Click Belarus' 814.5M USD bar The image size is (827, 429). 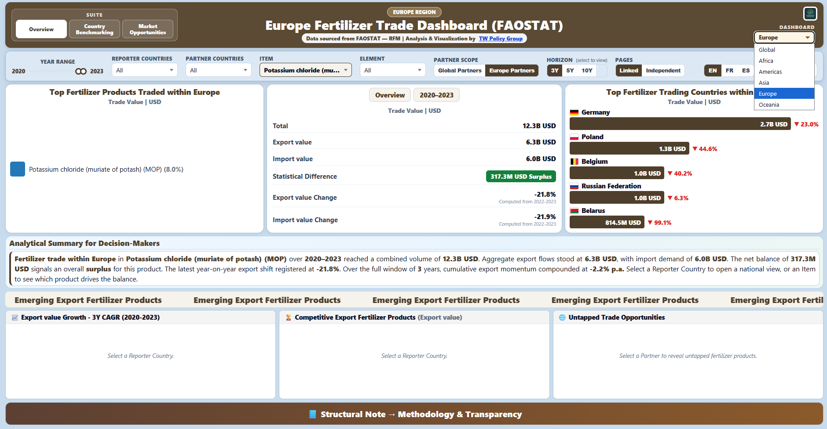click(607, 223)
